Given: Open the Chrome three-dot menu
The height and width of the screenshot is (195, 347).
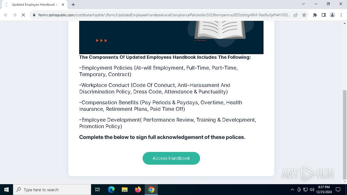Looking at the screenshot, I should 341,15.
